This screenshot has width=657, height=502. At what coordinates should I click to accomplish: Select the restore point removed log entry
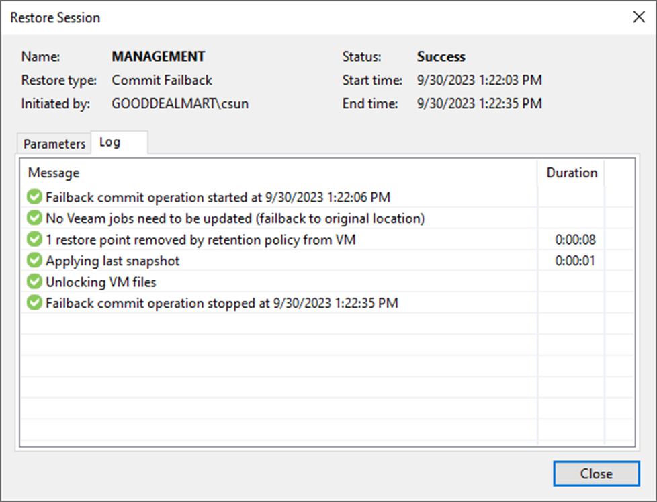(x=327, y=239)
